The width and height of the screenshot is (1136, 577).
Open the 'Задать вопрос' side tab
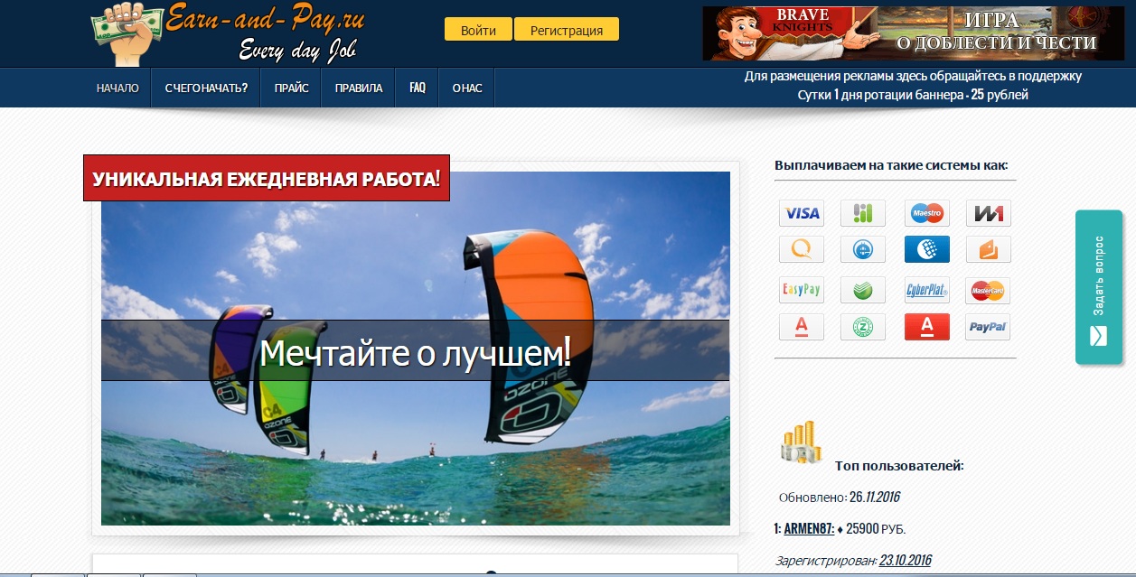point(1098,287)
